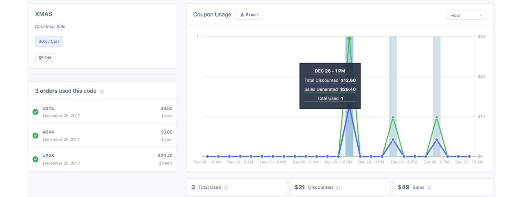Open order #243 link
This screenshot has width=524, height=197.
pyautogui.click(x=48, y=156)
